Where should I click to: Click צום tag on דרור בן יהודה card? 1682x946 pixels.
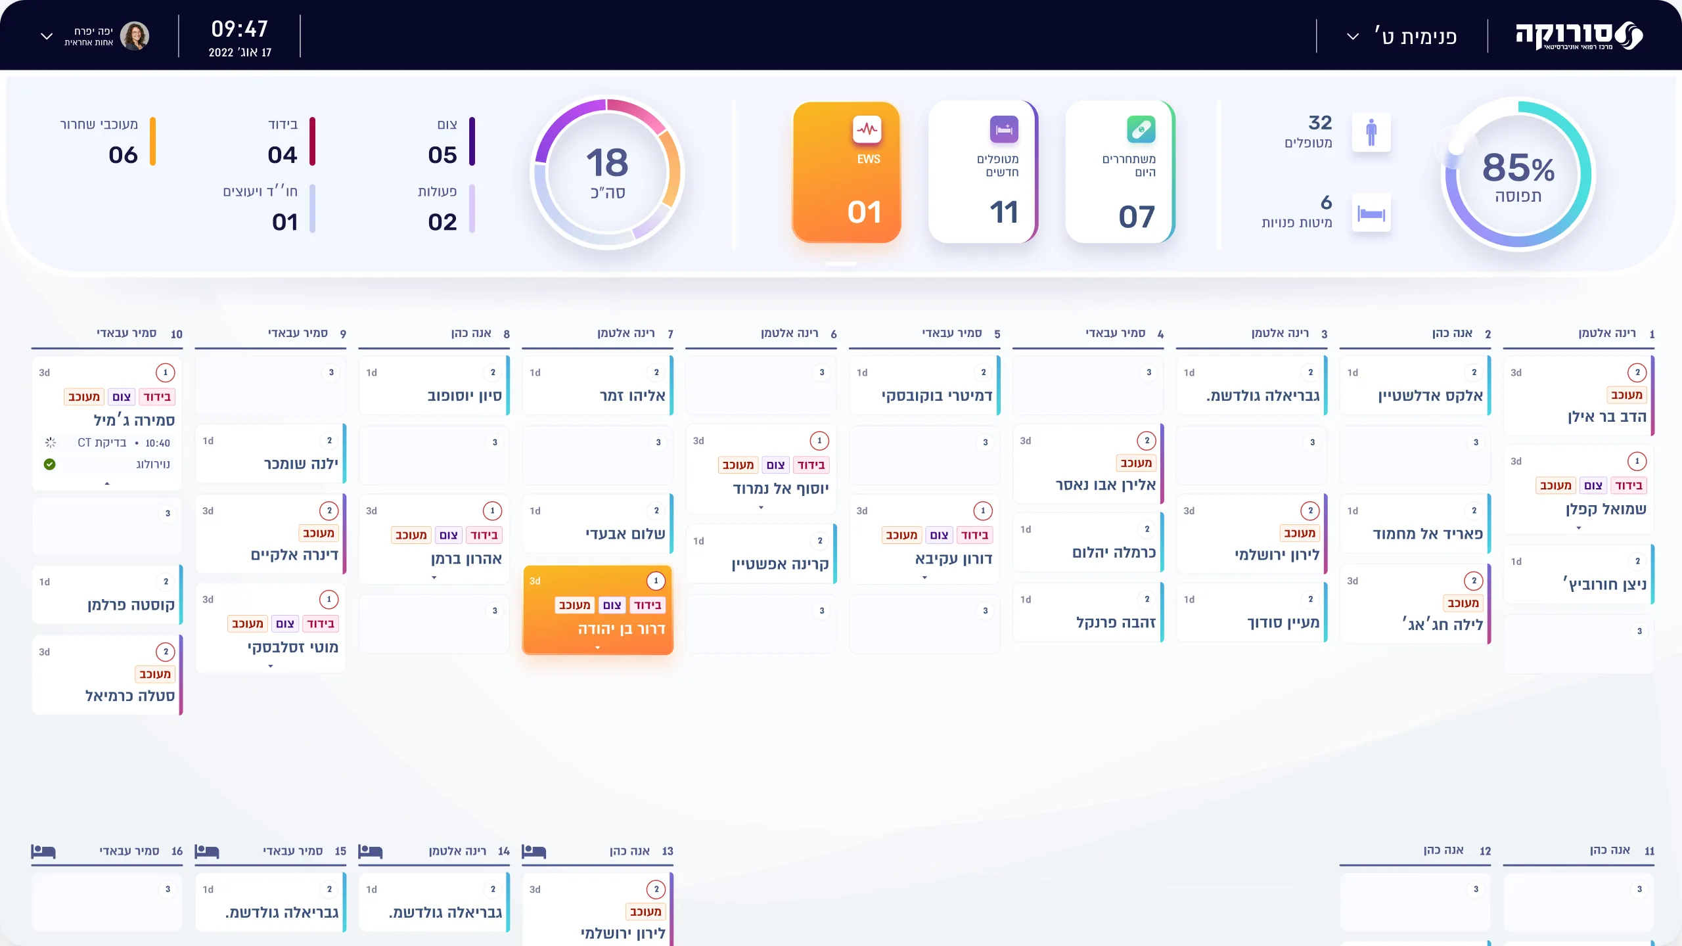(x=612, y=605)
